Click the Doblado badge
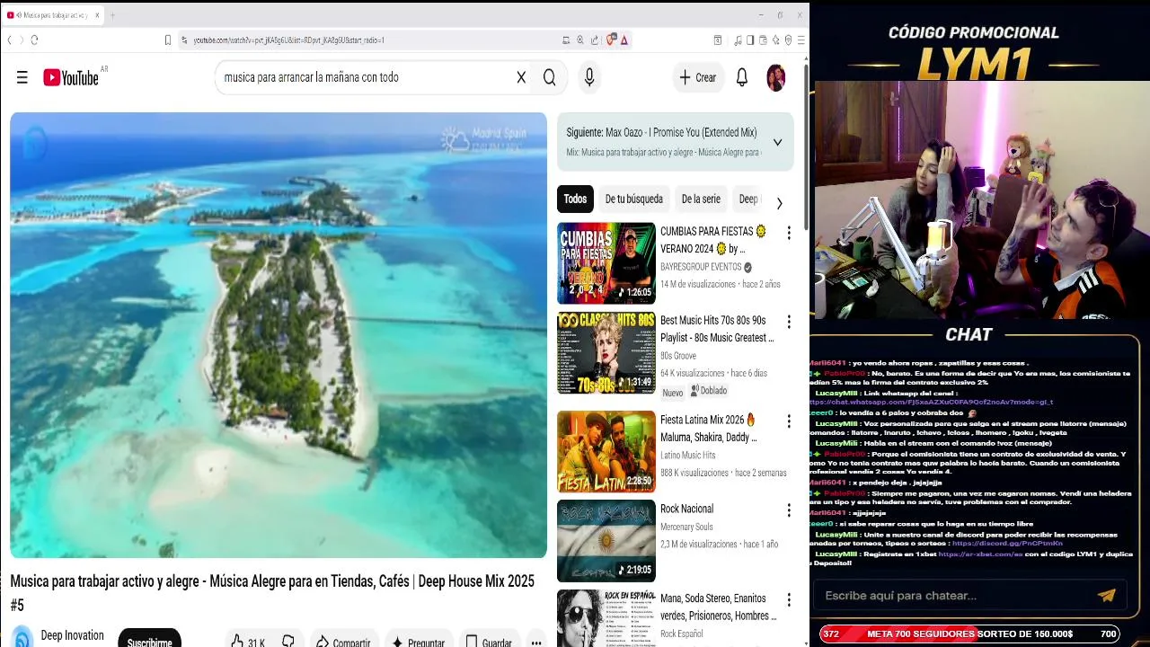This screenshot has width=1150, height=647. 708,391
